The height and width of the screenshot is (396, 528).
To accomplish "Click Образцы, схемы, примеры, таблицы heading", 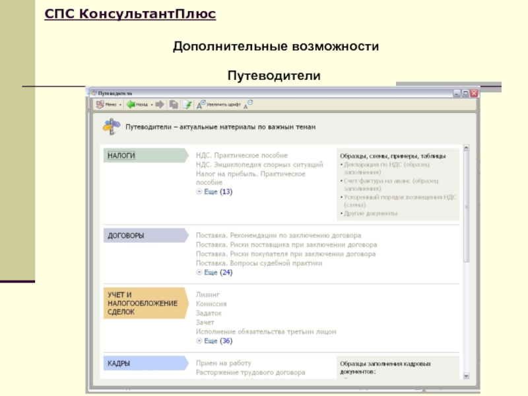I will pyautogui.click(x=393, y=156).
